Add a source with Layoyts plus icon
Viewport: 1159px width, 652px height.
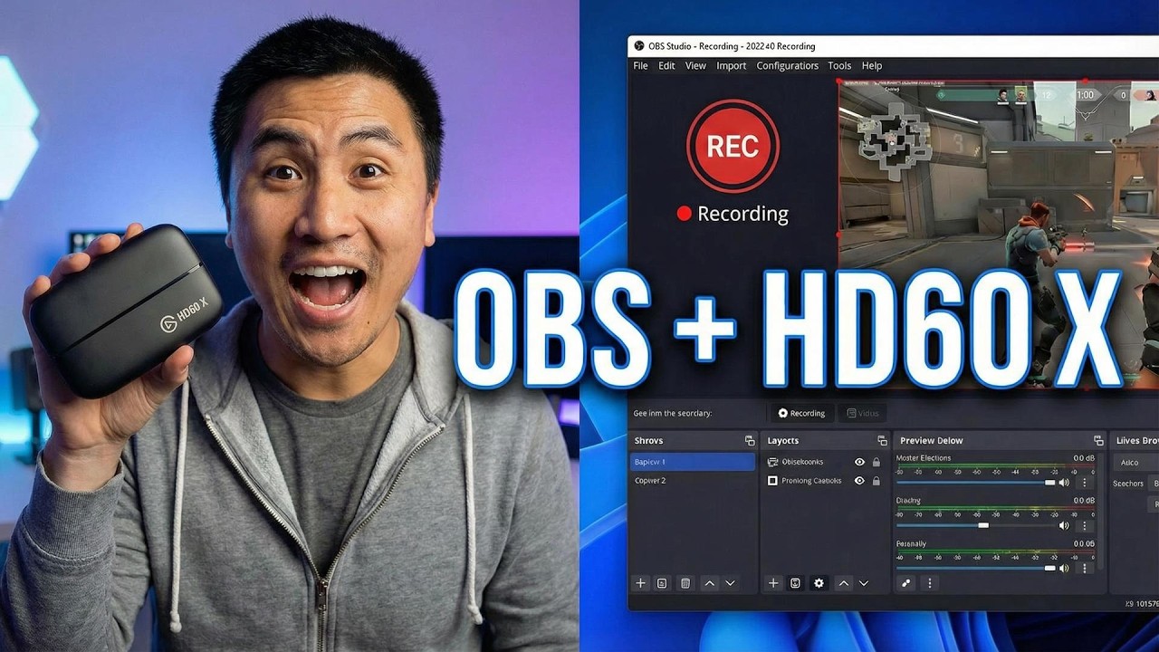coord(773,583)
